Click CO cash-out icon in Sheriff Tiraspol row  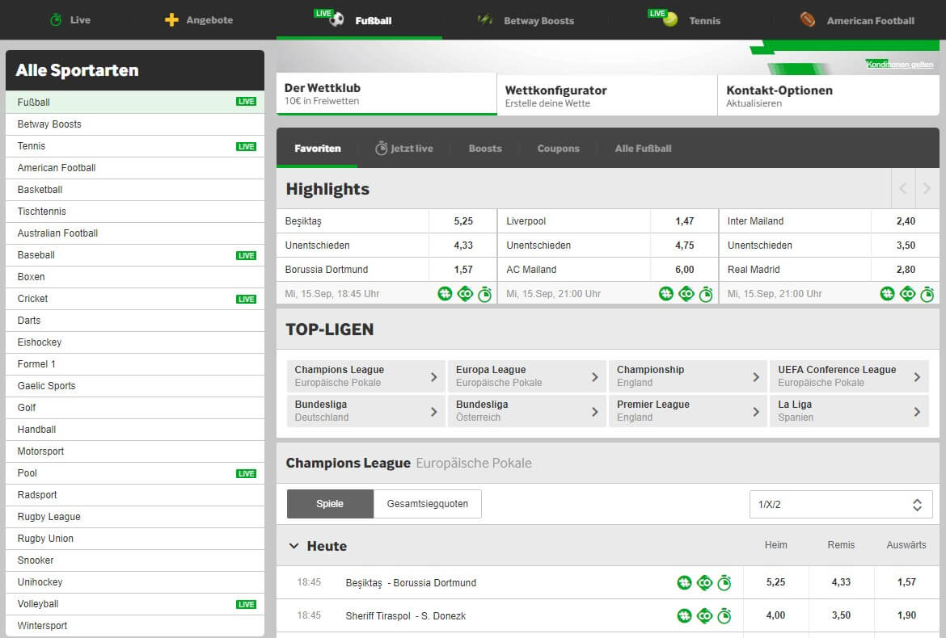point(705,615)
